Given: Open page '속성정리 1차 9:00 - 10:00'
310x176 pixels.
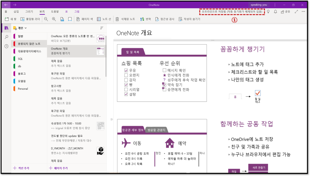Looking at the screenshot, I should pos(76,125).
